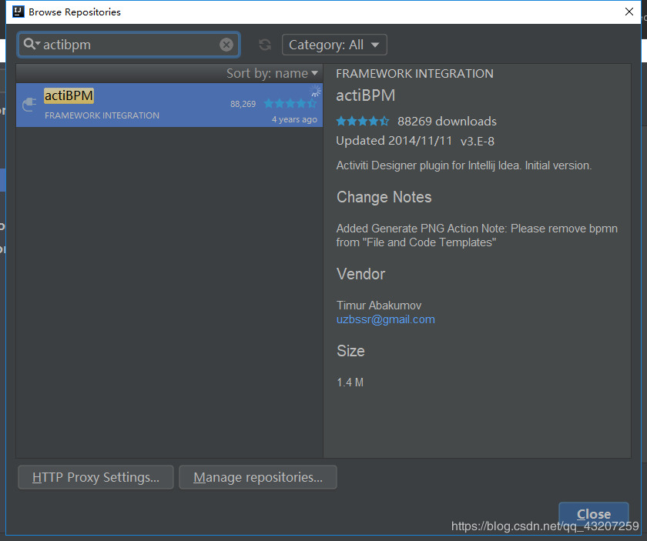647x541 pixels.
Task: Open Manage repositories dialog
Action: click(x=258, y=477)
